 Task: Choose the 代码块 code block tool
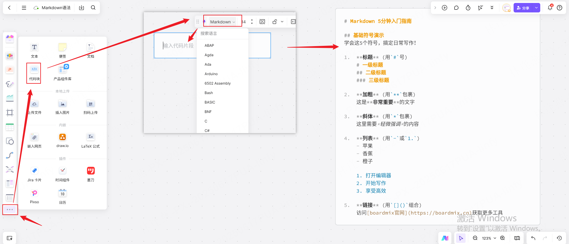coord(34,73)
